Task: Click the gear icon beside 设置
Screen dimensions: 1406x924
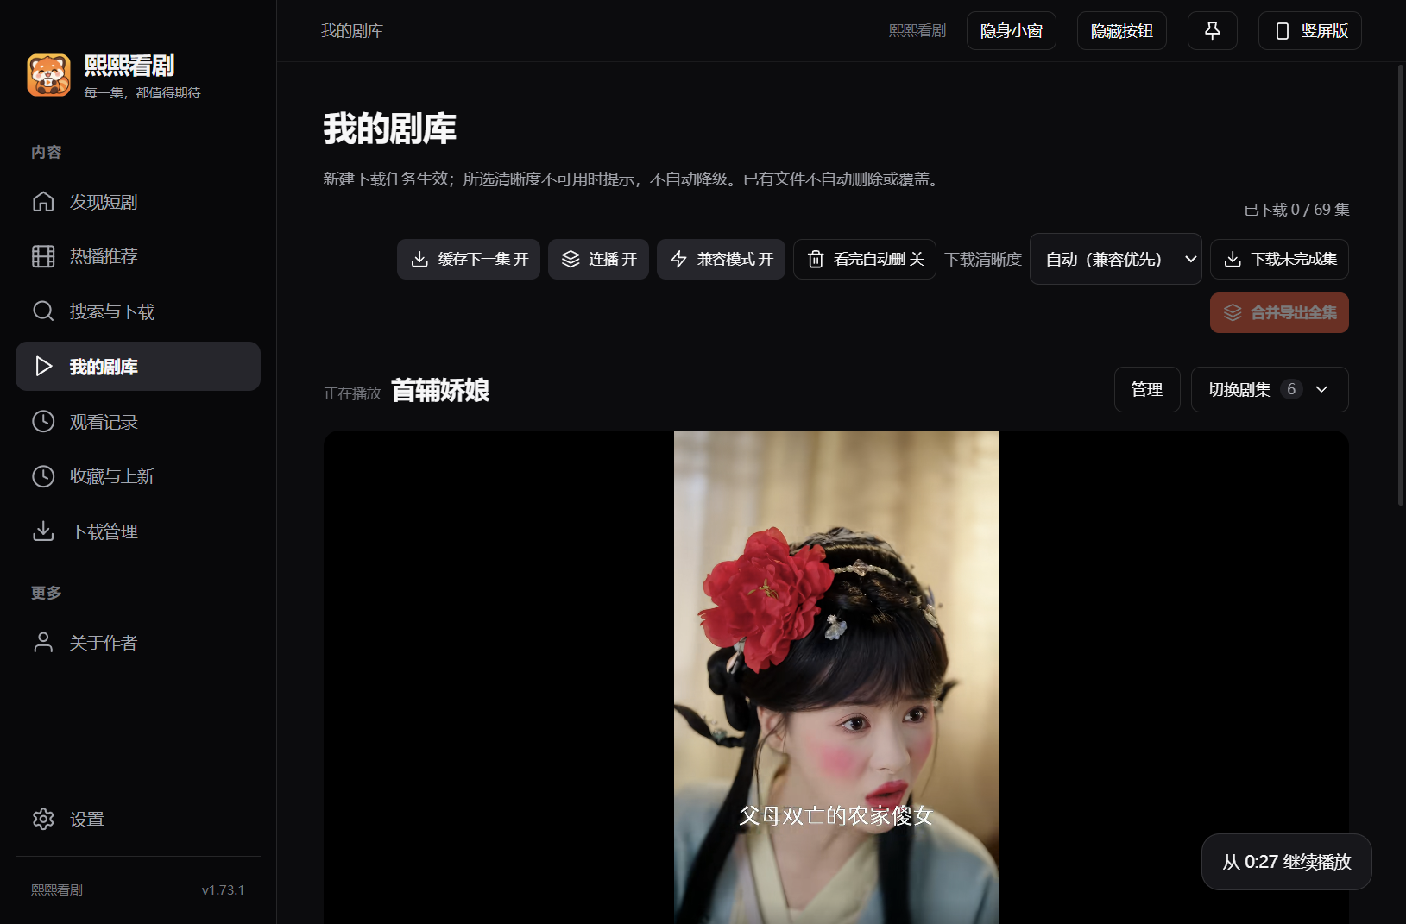Action: coord(43,819)
